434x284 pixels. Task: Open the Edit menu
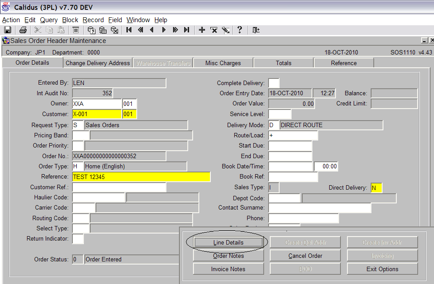30,20
